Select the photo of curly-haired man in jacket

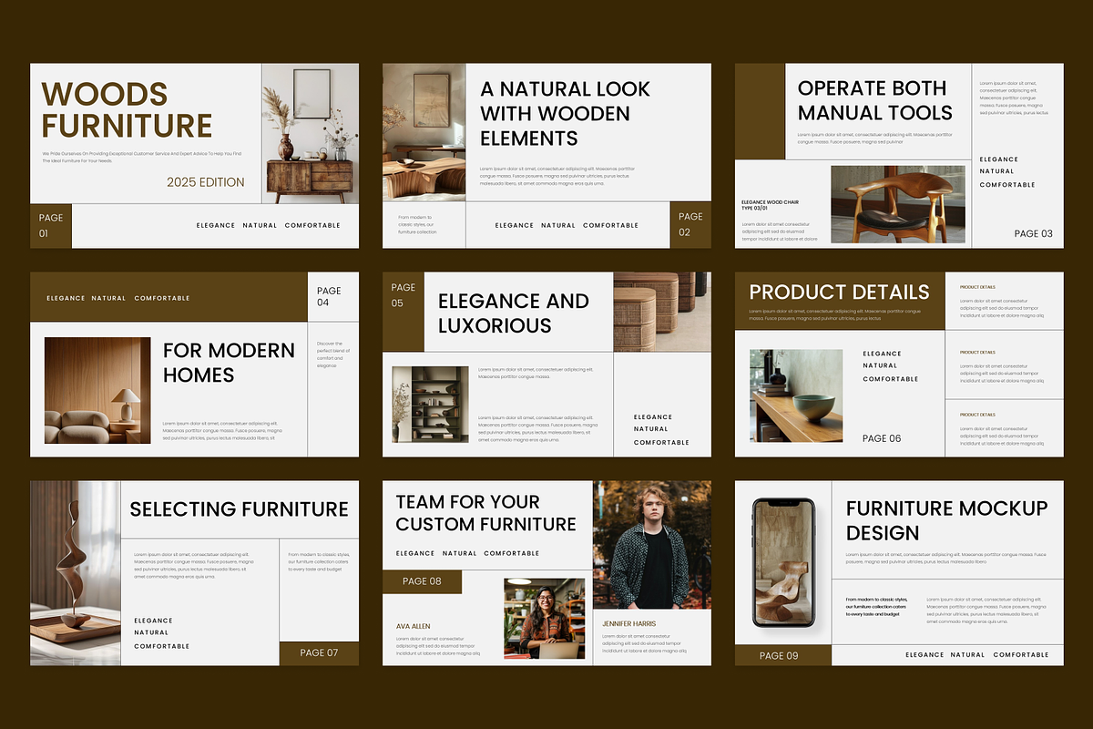point(652,545)
